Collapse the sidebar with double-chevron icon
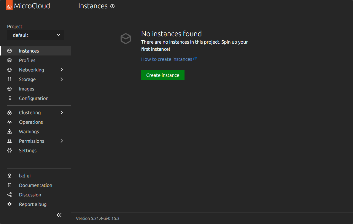 (59, 215)
